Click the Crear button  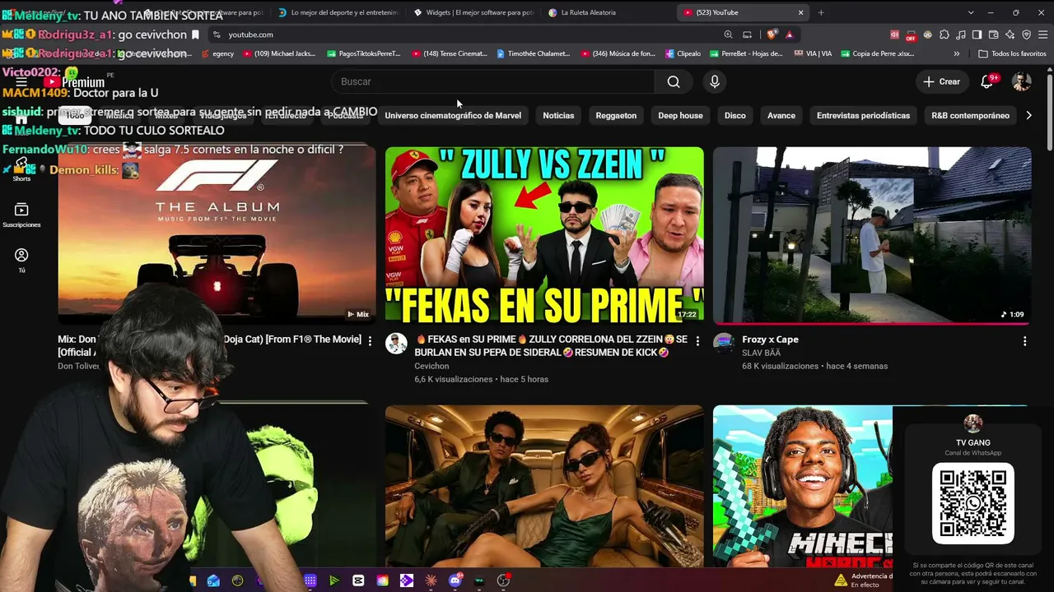(941, 81)
